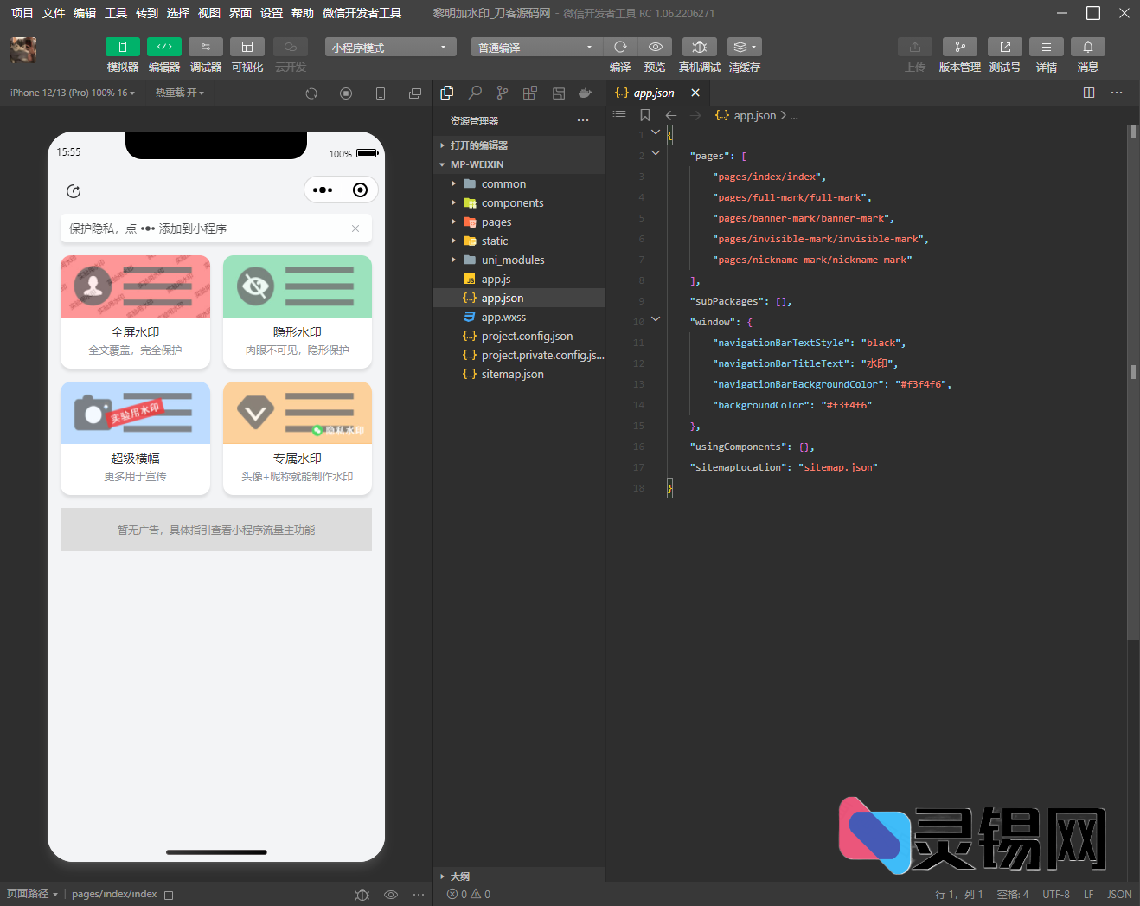
Task: Open the version management icon
Action: 959,47
